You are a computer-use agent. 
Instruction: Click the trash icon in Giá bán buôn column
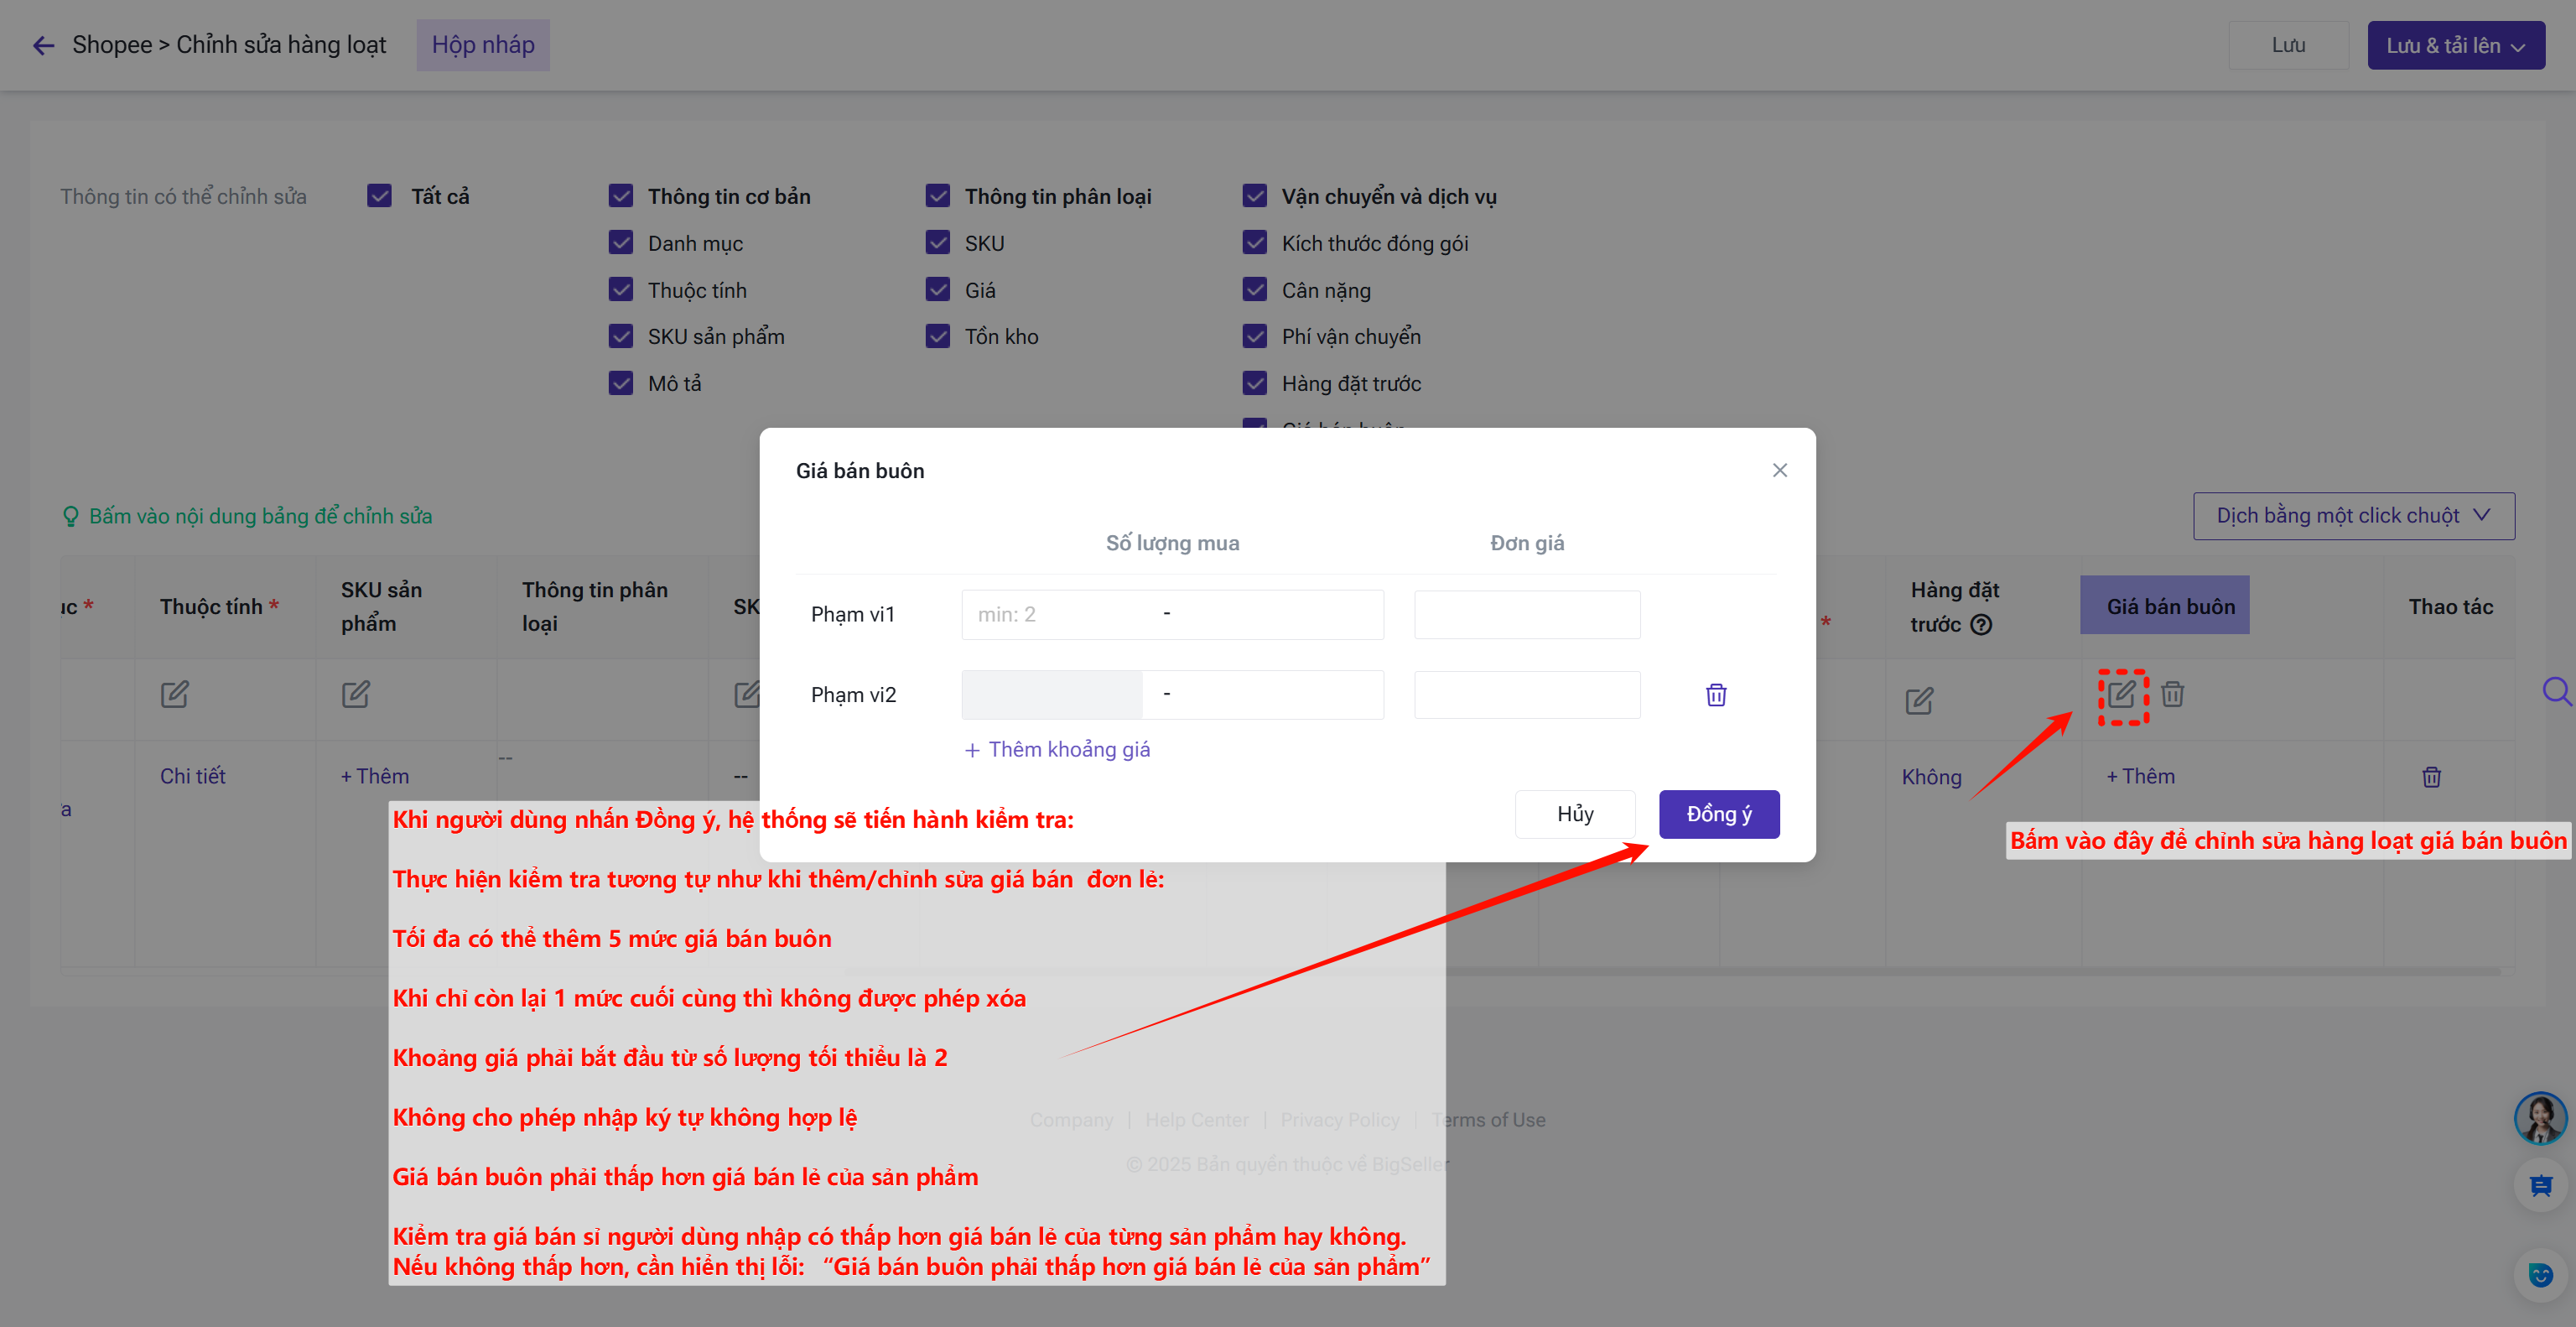coord(2172,694)
